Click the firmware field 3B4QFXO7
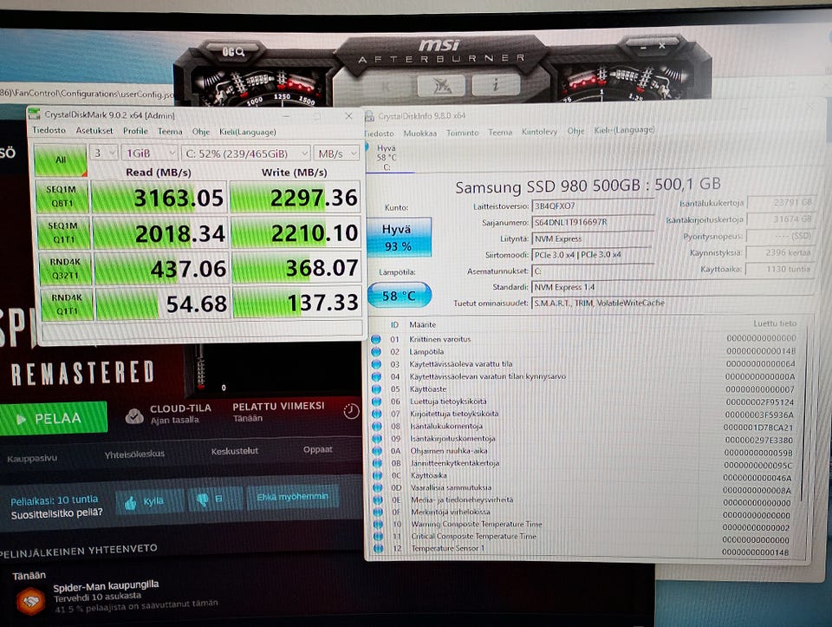Viewport: 832px width, 627px height. point(592,206)
